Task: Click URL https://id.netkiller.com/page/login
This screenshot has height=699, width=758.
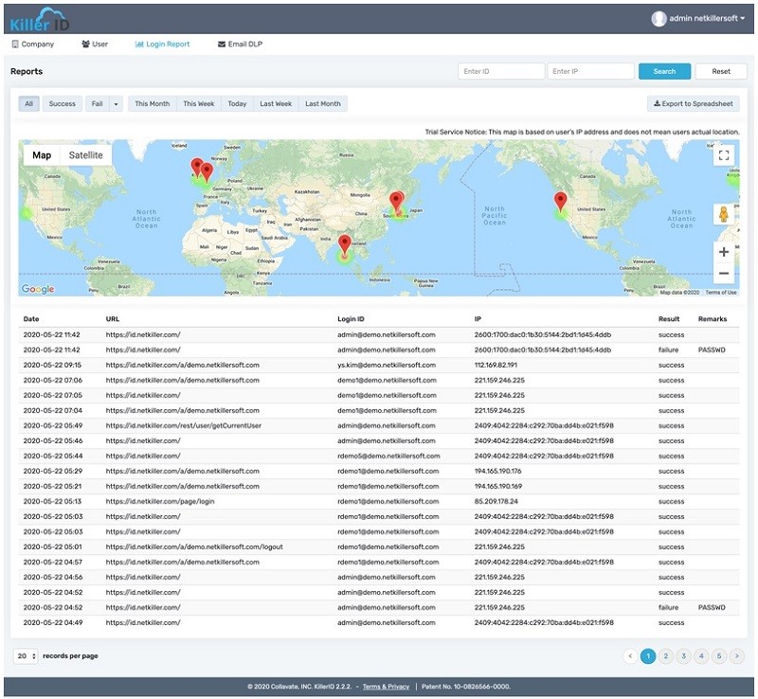Action: (x=160, y=501)
